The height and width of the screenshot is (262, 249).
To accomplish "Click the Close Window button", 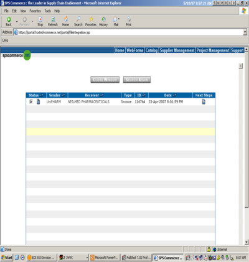I will [x=105, y=80].
